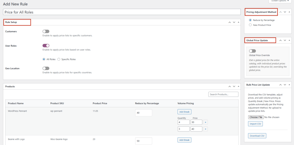
Task: Turn on Global Price Override switch
Action: (x=252, y=51)
